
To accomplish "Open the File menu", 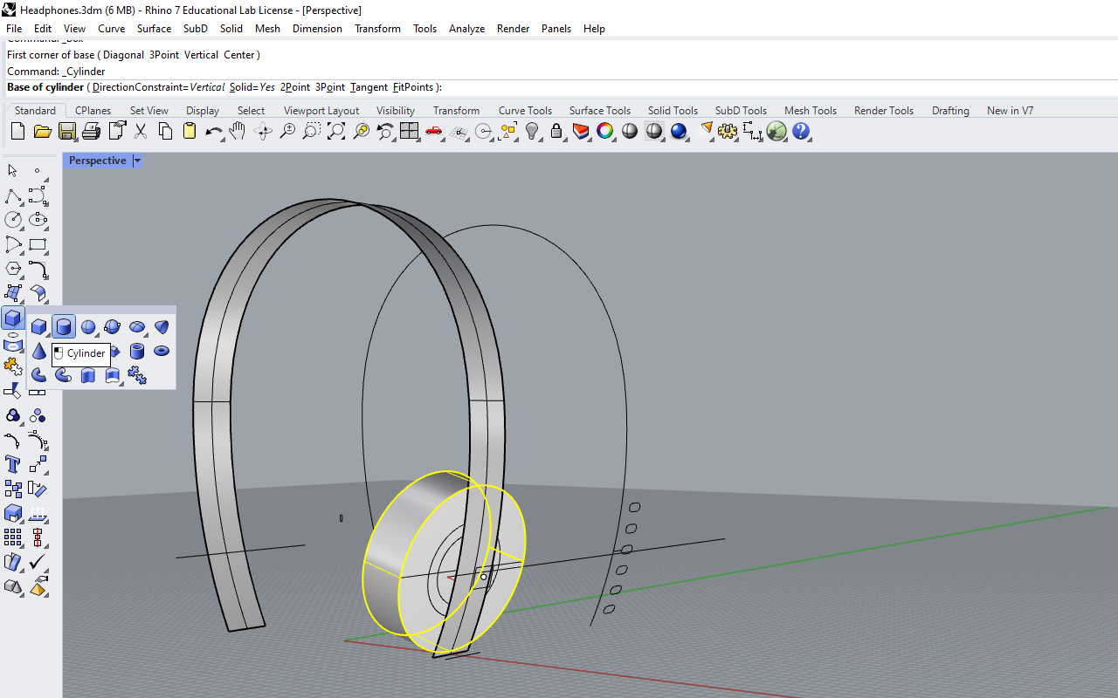I will 14,29.
